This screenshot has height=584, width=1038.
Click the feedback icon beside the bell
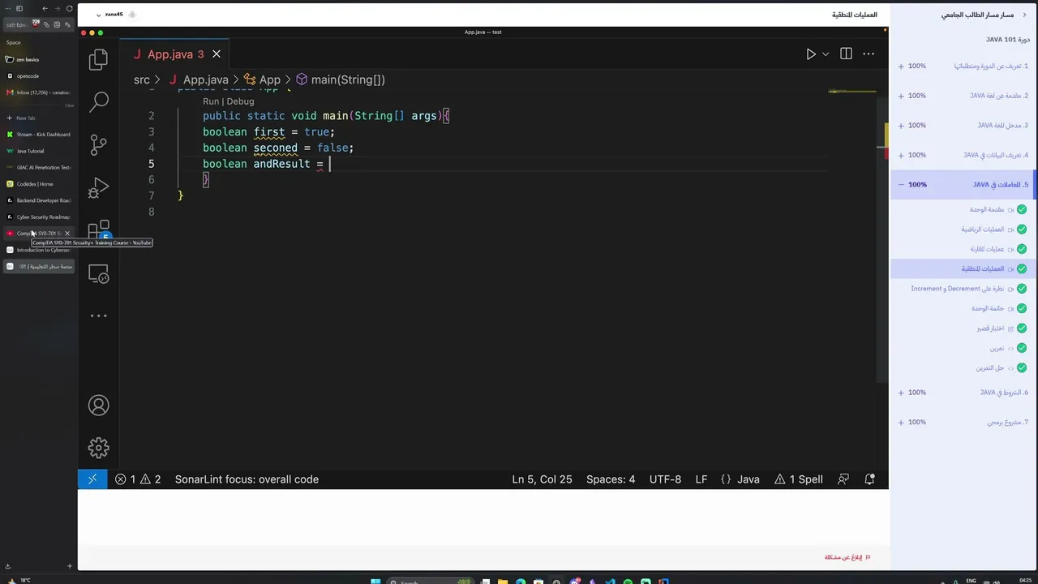(x=843, y=479)
